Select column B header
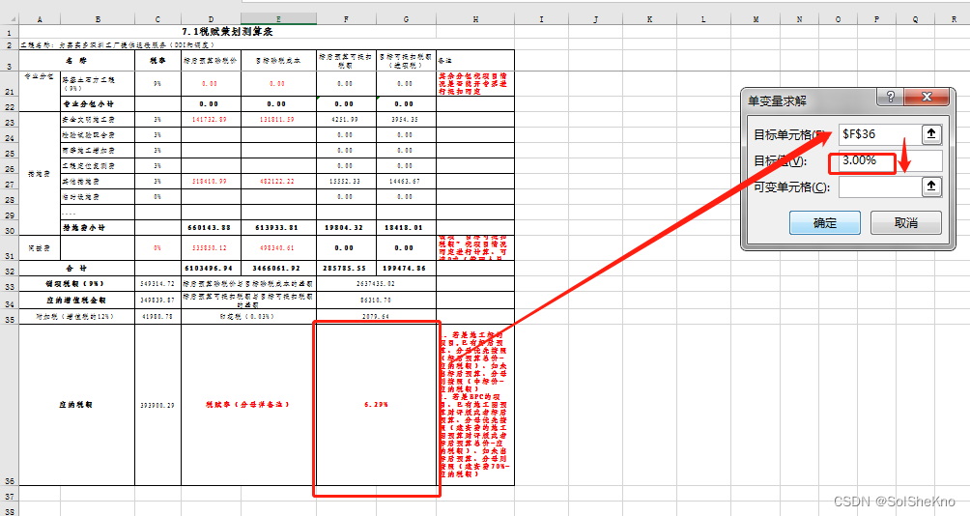This screenshot has height=516, width=970. tap(98, 19)
